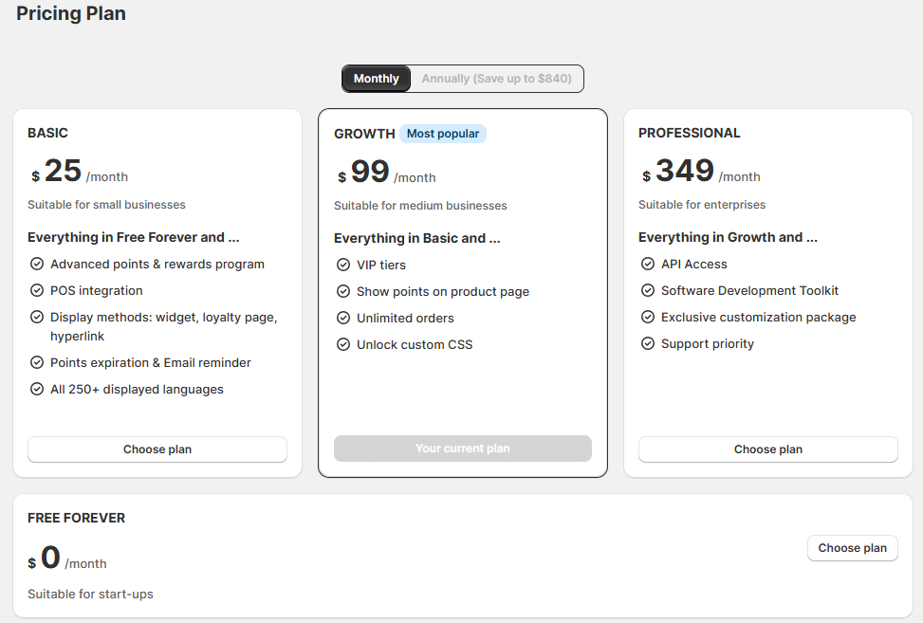Click checkmark beside All 250+ displayed languages
The width and height of the screenshot is (923, 623).
[37, 390]
